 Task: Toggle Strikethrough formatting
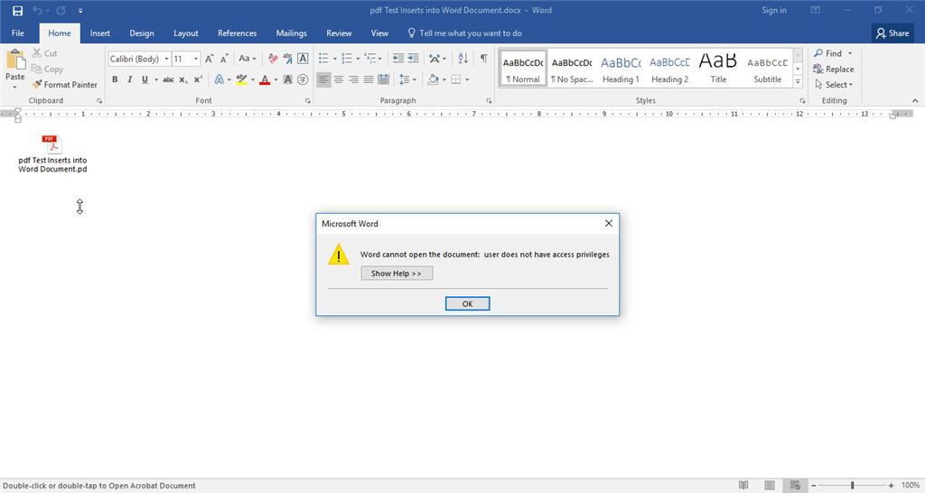(x=168, y=79)
